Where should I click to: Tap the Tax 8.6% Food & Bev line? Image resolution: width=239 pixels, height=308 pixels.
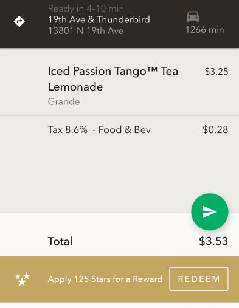[x=99, y=129]
